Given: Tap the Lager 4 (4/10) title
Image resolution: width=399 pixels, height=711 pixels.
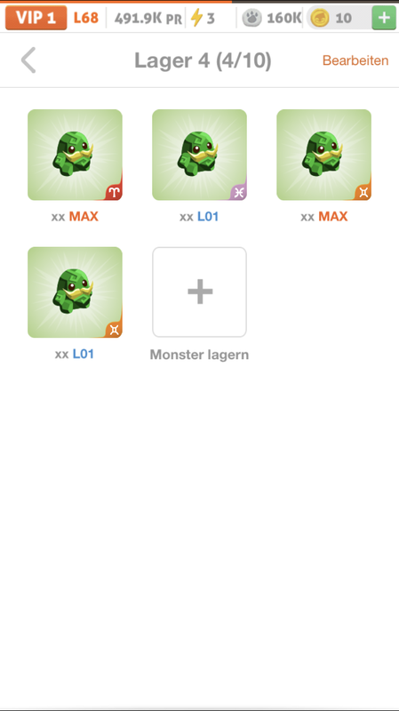Looking at the screenshot, I should 203,60.
